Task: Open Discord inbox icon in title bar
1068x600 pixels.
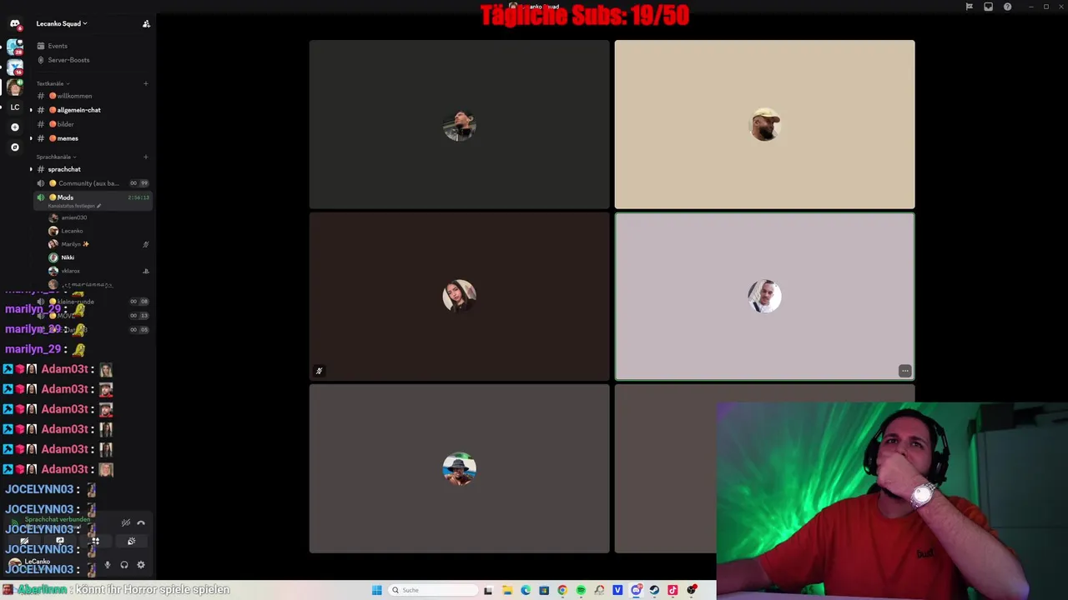Action: coord(988,7)
